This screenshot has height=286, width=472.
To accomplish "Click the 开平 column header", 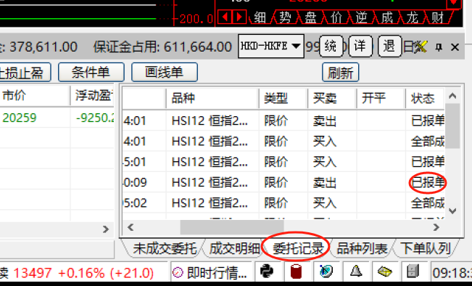I will tap(381, 98).
